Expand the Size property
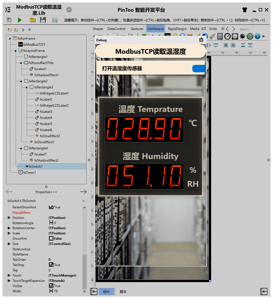Screen dimensions: 273x299 click(x=9, y=244)
